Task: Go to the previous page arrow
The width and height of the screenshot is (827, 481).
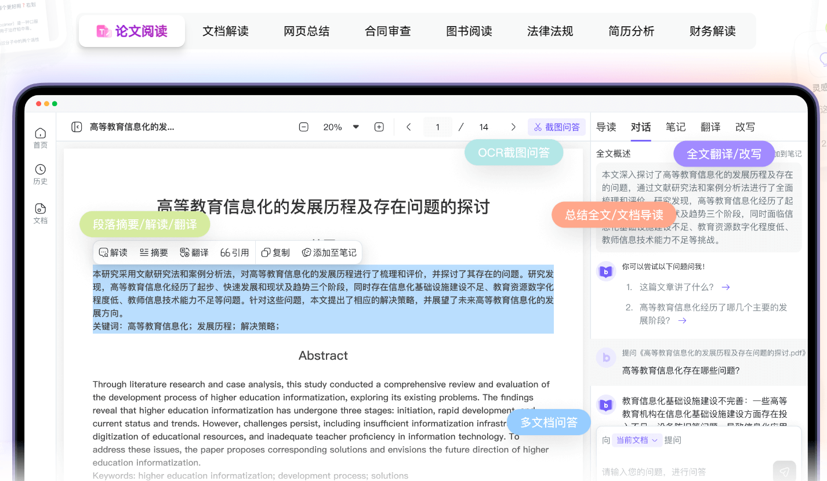Action: pyautogui.click(x=409, y=127)
